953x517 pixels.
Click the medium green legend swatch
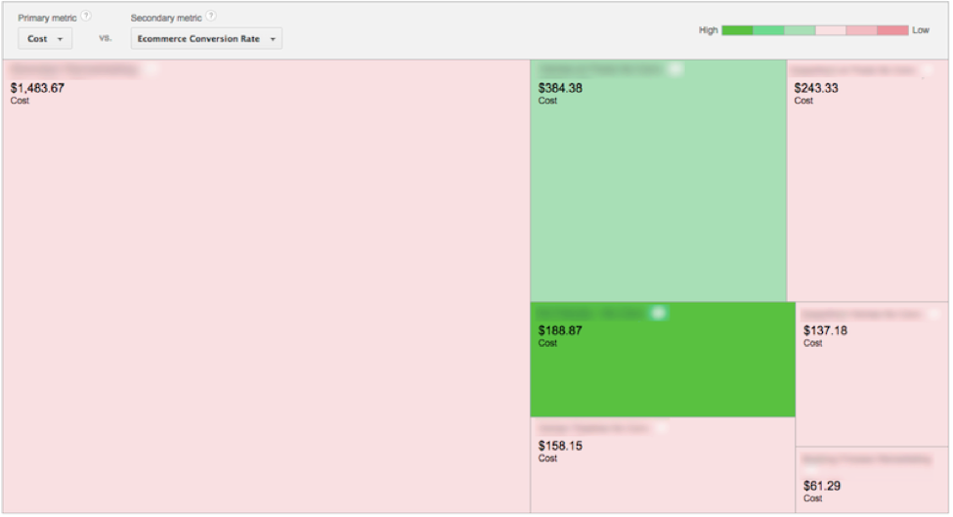[x=768, y=30]
